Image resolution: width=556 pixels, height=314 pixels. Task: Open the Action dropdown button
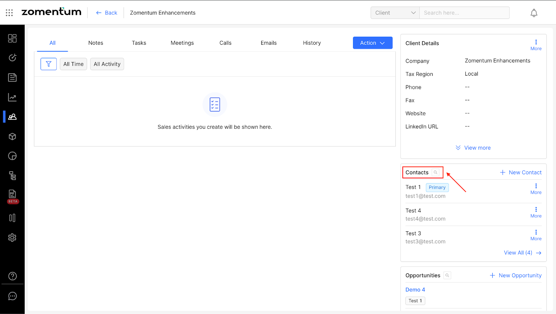[373, 43]
